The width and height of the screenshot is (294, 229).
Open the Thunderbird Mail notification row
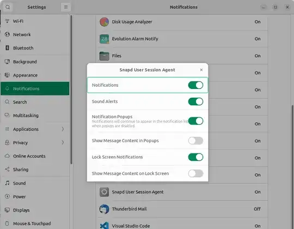coord(181,209)
